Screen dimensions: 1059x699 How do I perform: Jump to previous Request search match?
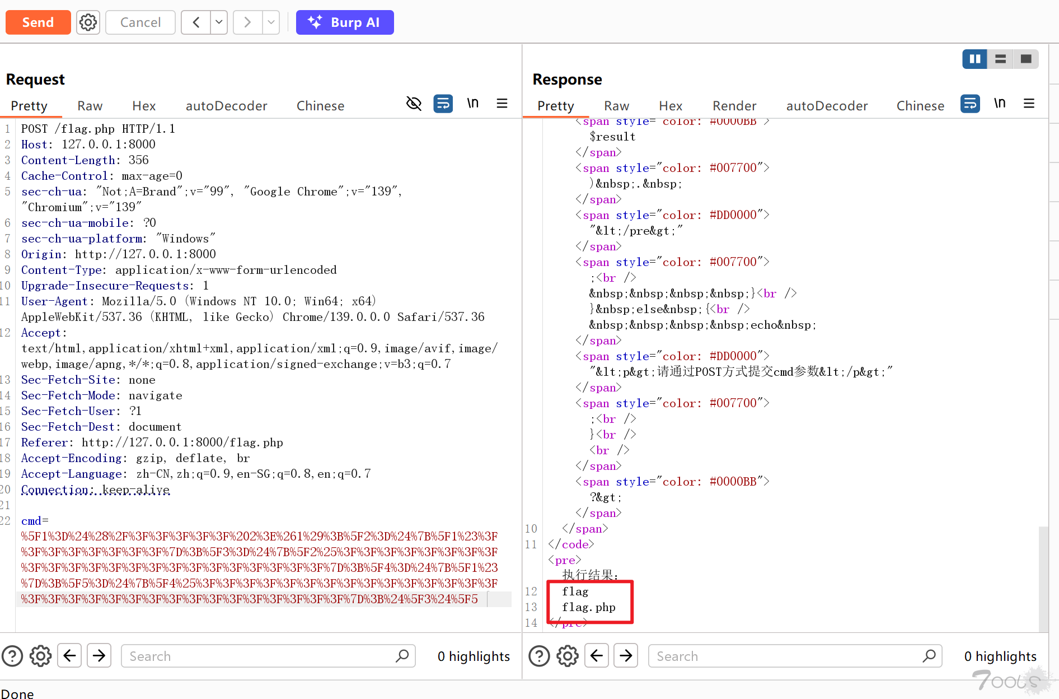[69, 655]
